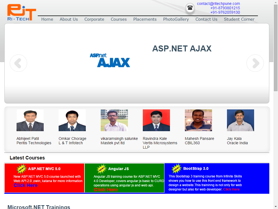Open the Home menu item

(47, 19)
